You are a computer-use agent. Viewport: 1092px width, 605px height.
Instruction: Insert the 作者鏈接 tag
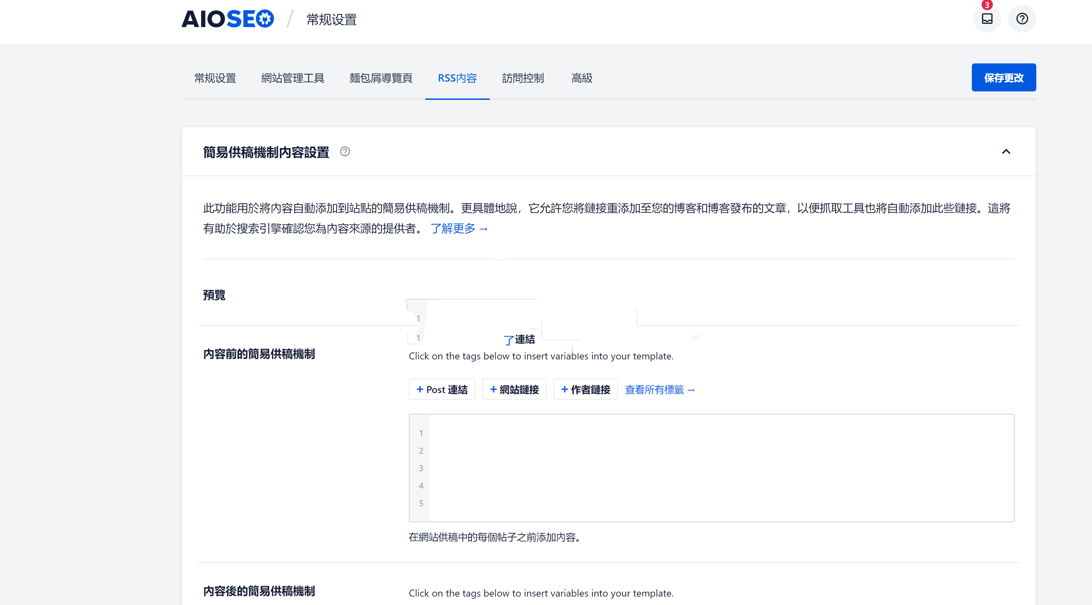pos(585,389)
